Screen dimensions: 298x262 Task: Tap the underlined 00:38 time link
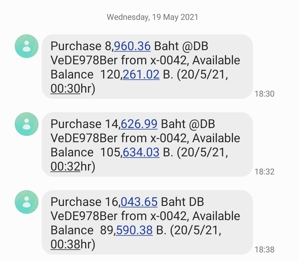(65, 244)
